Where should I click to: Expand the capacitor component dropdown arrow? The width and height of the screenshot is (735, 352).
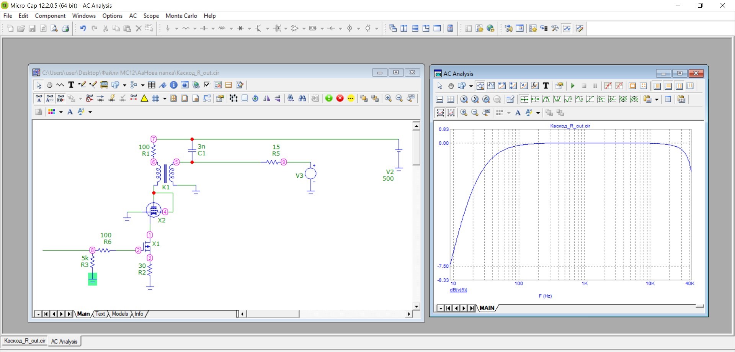pyautogui.click(x=213, y=29)
